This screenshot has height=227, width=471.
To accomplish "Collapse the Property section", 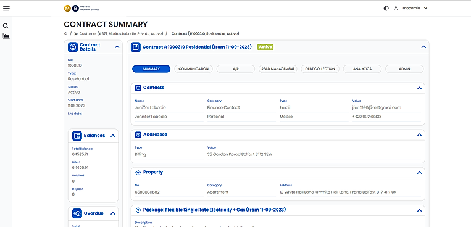I will 419,173.
